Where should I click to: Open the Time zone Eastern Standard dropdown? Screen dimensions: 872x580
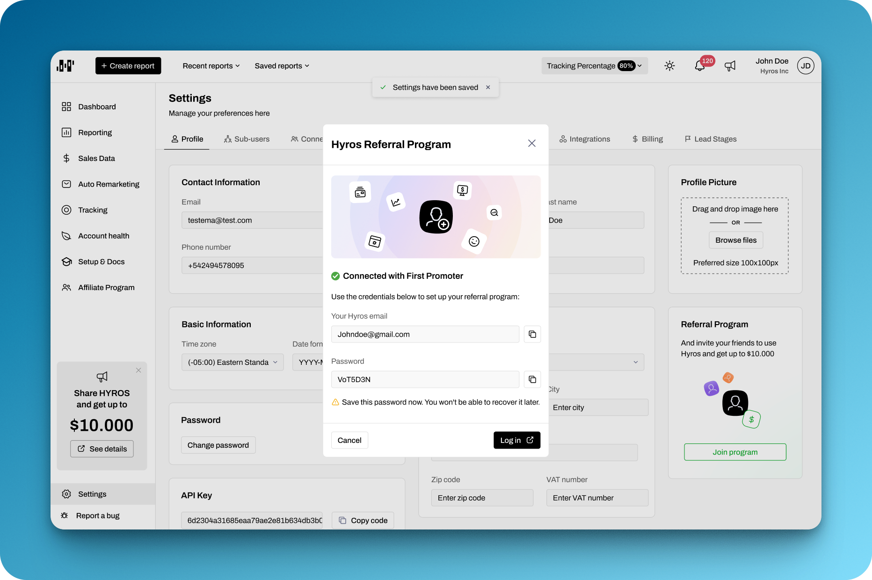click(x=233, y=362)
